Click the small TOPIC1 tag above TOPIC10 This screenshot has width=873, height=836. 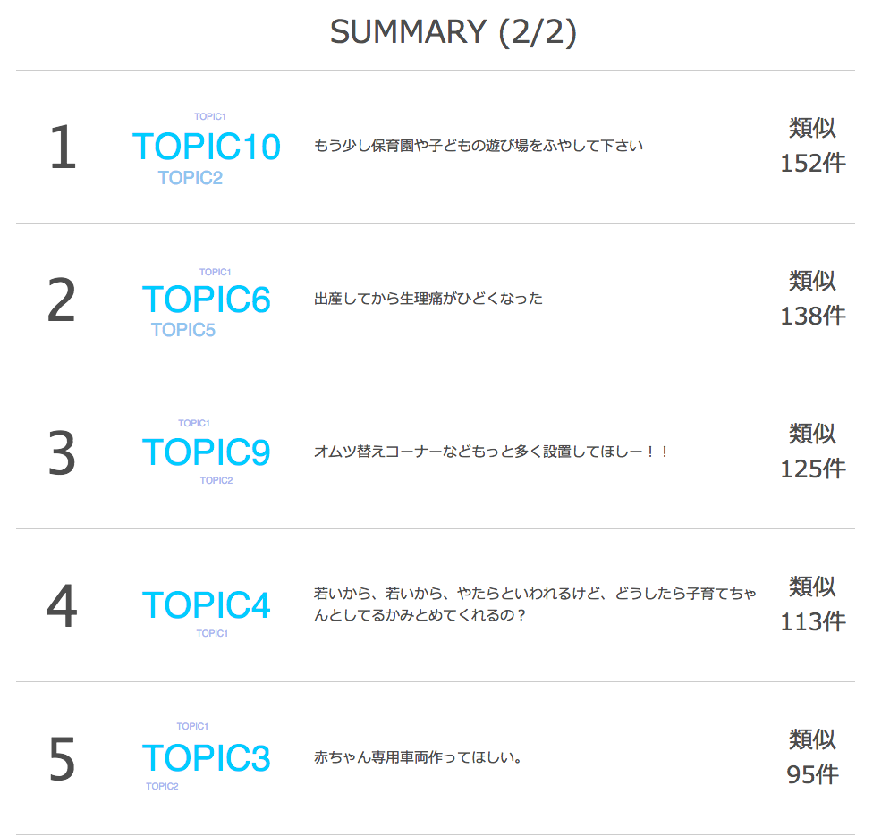210,116
